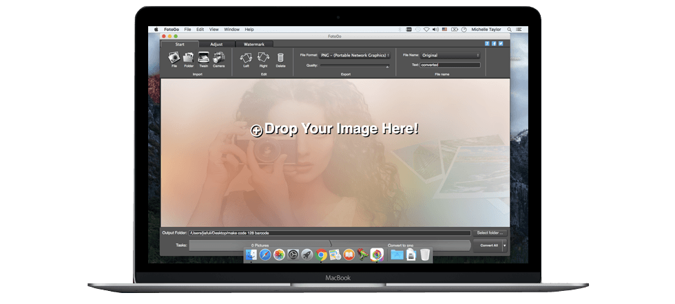This screenshot has height=304, width=675.
Task: Open the documents stack in dock
Action: coord(411,255)
